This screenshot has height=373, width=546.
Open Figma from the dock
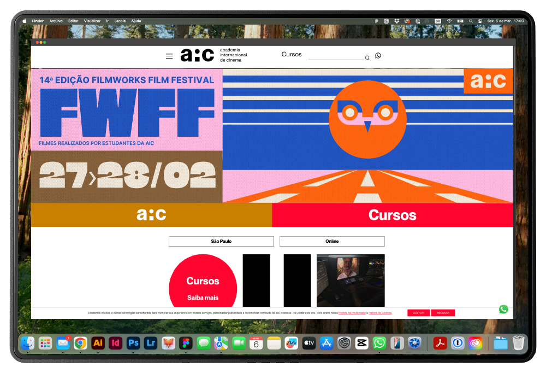tap(186, 343)
